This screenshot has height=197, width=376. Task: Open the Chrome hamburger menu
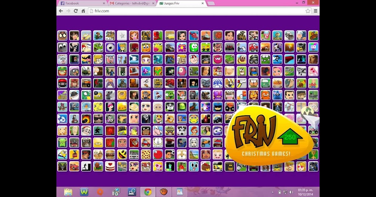pos(316,11)
